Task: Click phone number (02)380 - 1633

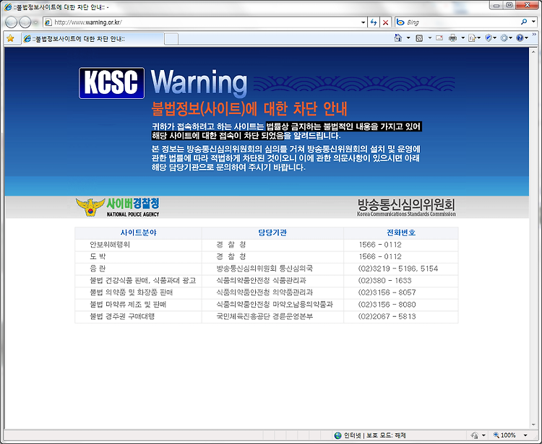Action: (x=384, y=280)
